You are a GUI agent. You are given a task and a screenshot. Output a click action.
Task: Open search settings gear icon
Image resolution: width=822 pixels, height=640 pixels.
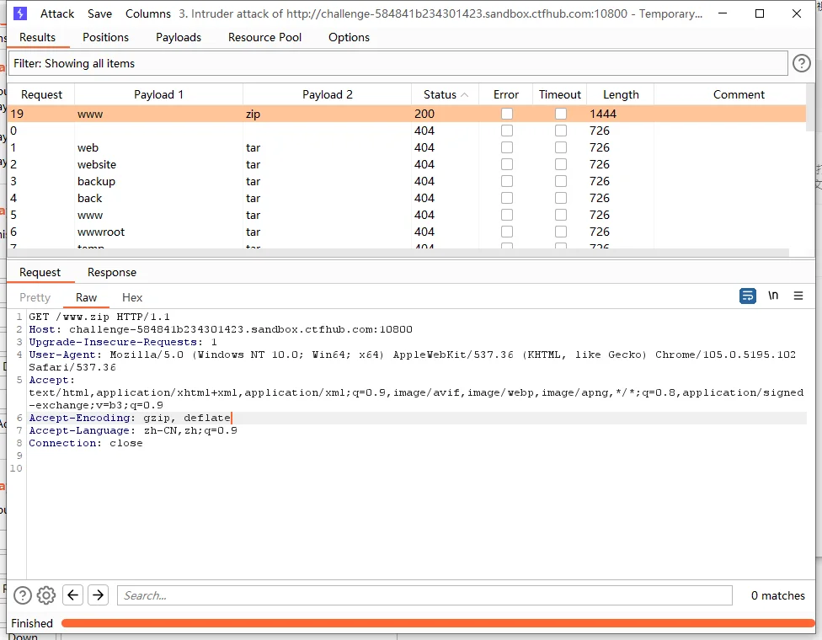tap(46, 595)
